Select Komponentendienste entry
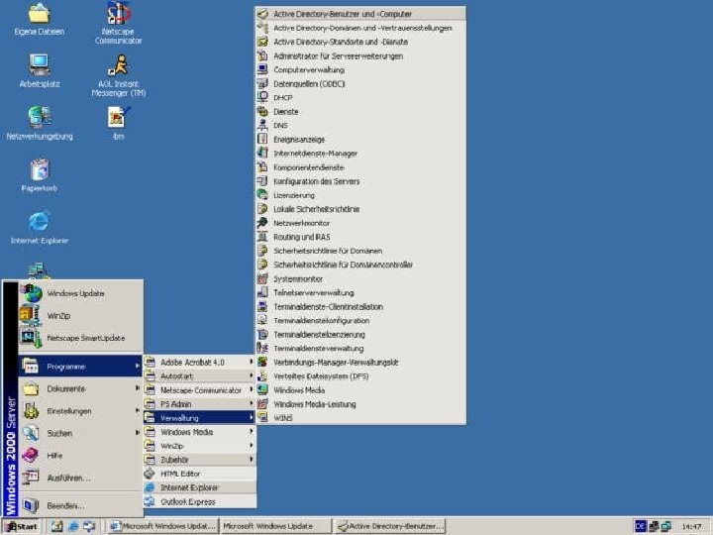This screenshot has height=535, width=713. [360, 167]
